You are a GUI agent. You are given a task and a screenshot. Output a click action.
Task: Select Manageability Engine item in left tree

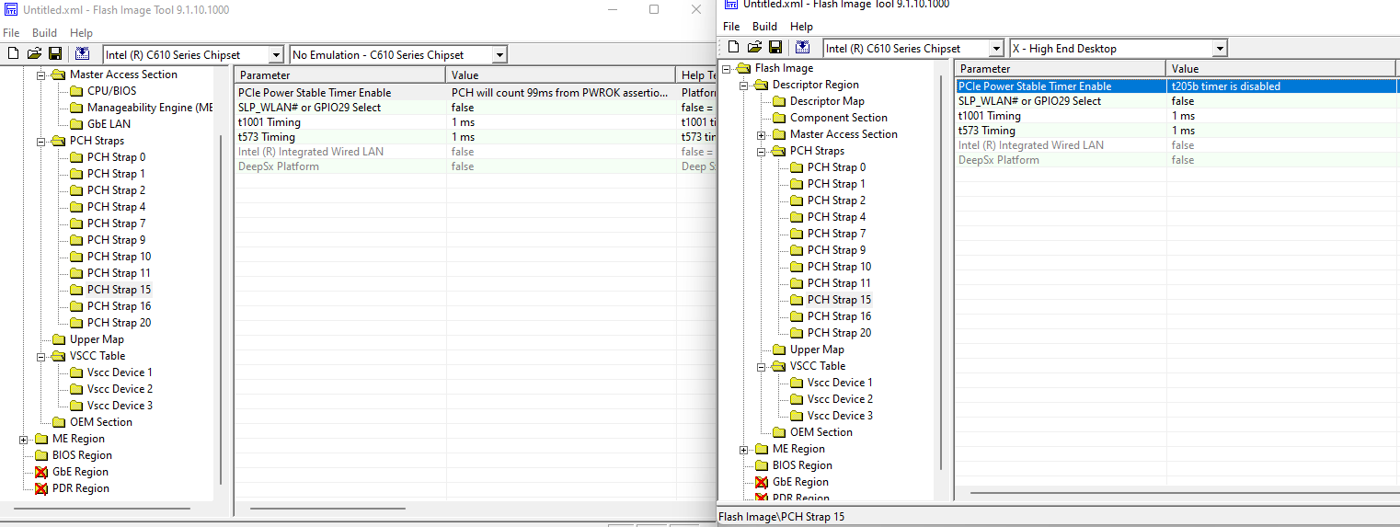[150, 108]
